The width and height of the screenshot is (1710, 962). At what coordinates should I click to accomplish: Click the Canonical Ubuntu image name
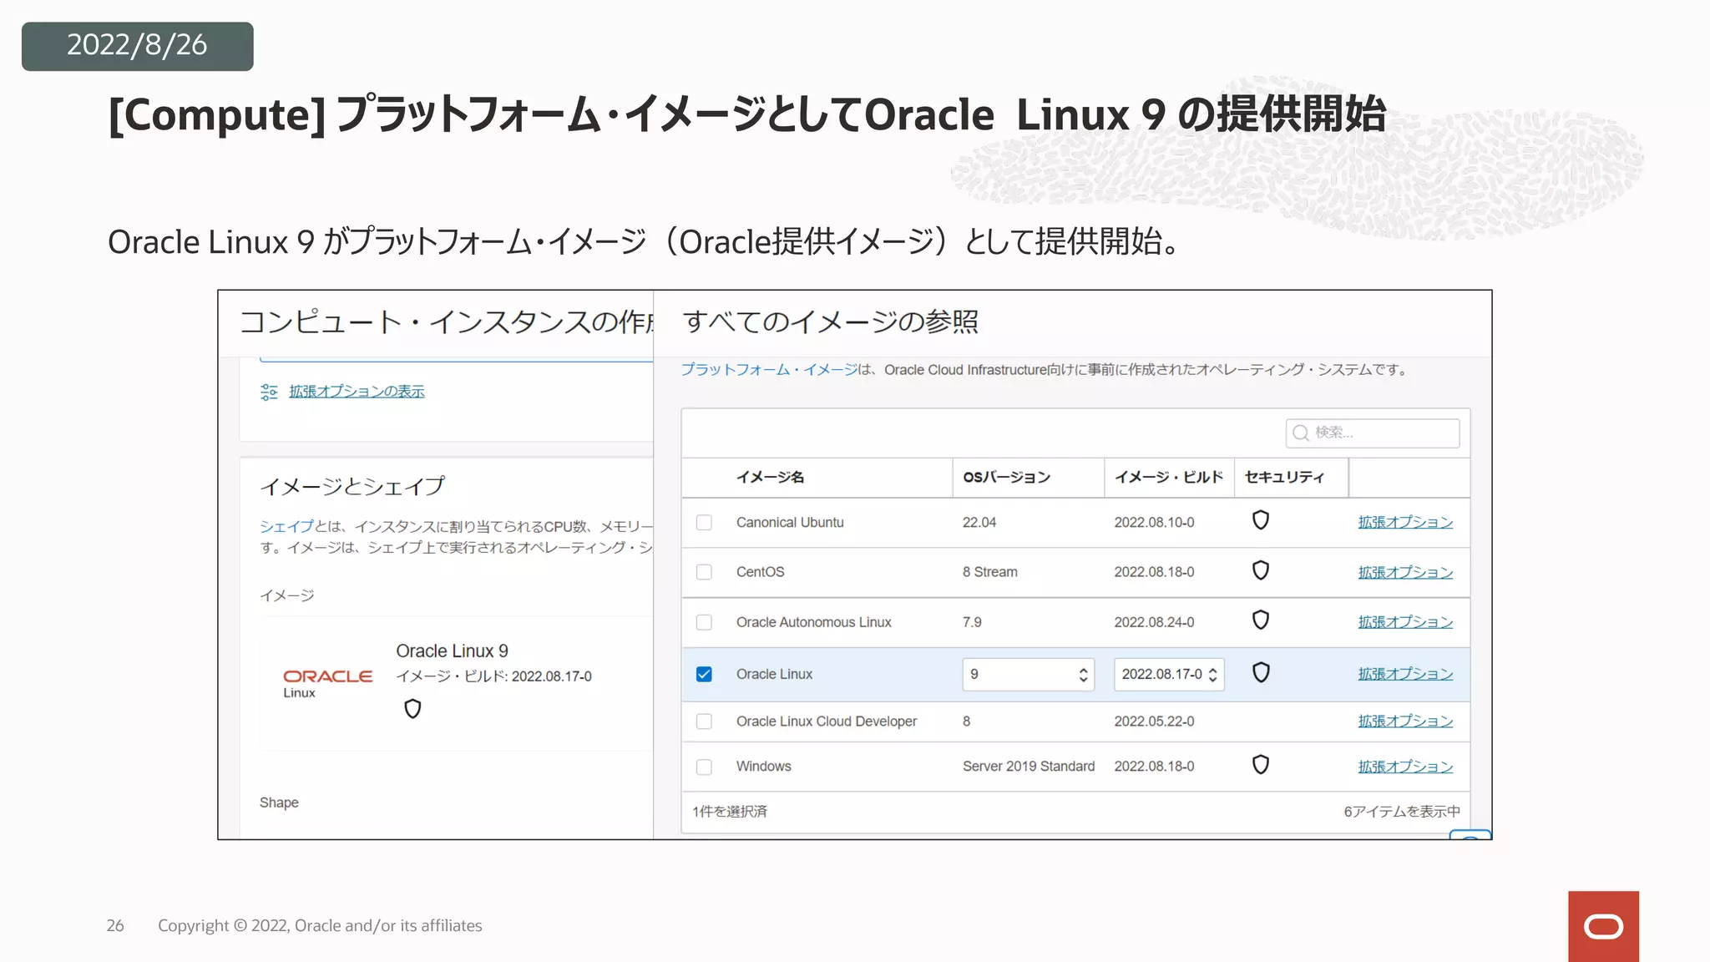(790, 523)
